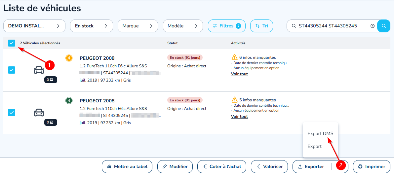Image resolution: width=394 pixels, height=175 pixels.
Task: Click the orange A label badge of vehicle ST44305244
Action: tap(69, 58)
